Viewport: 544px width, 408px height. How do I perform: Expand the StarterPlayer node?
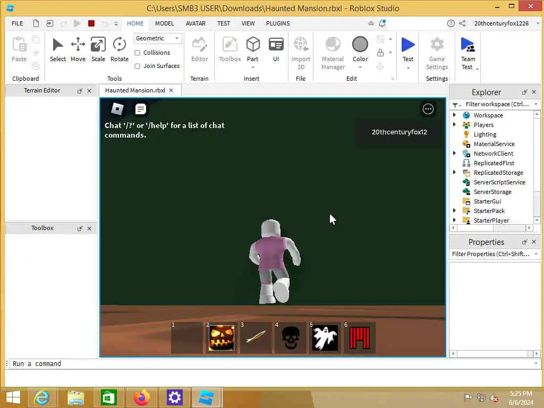pos(455,220)
